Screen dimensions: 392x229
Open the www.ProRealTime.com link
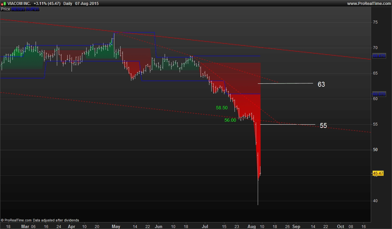(369, 4)
